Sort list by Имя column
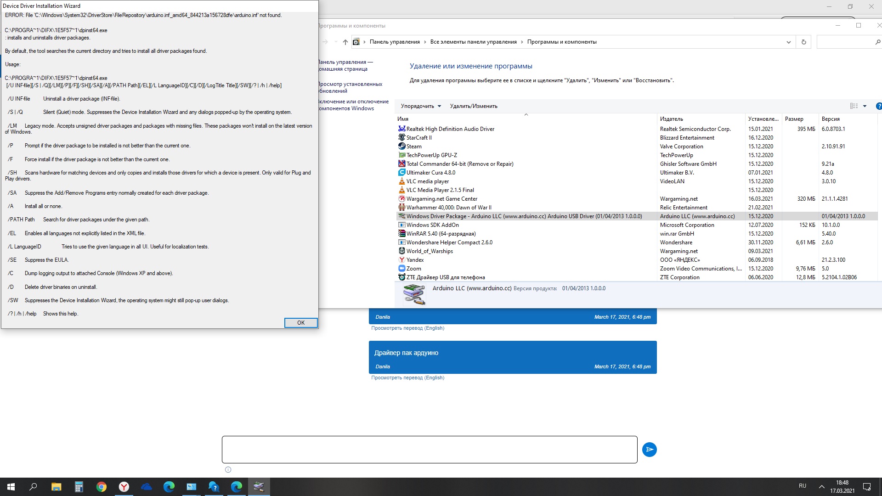The height and width of the screenshot is (496, 882). click(526, 119)
